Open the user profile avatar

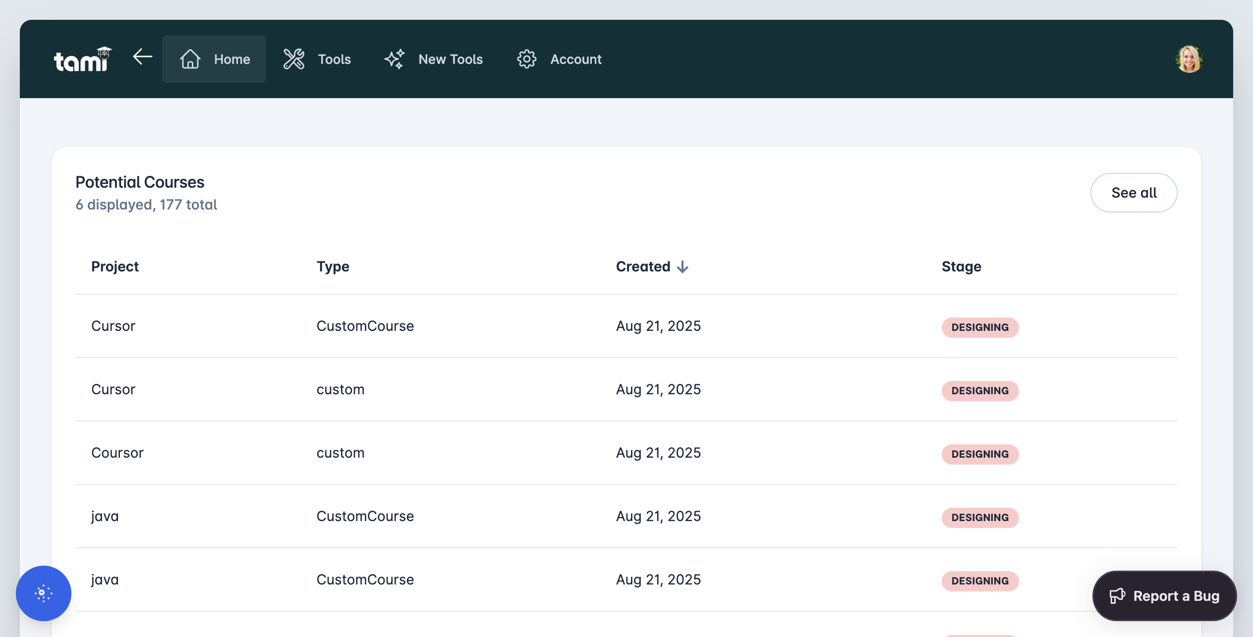pyautogui.click(x=1189, y=59)
